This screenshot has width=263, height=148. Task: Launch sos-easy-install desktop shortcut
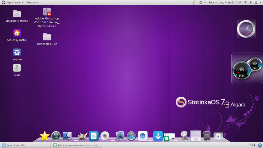coord(17,35)
